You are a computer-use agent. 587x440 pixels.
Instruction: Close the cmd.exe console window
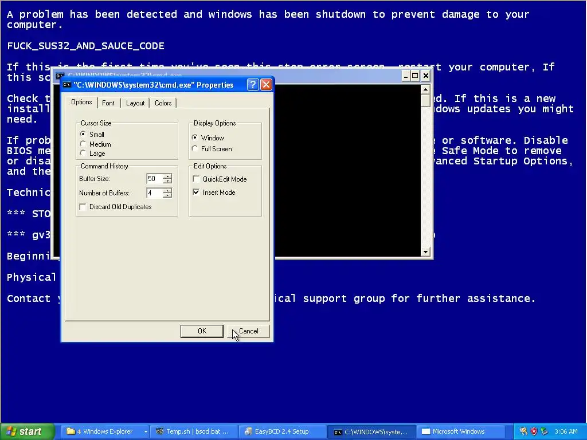click(426, 76)
